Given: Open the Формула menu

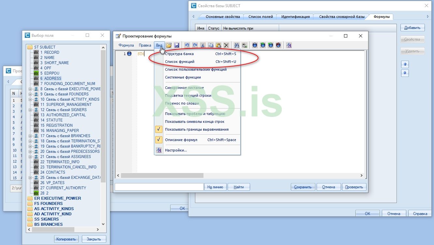Looking at the screenshot, I should tap(126, 45).
